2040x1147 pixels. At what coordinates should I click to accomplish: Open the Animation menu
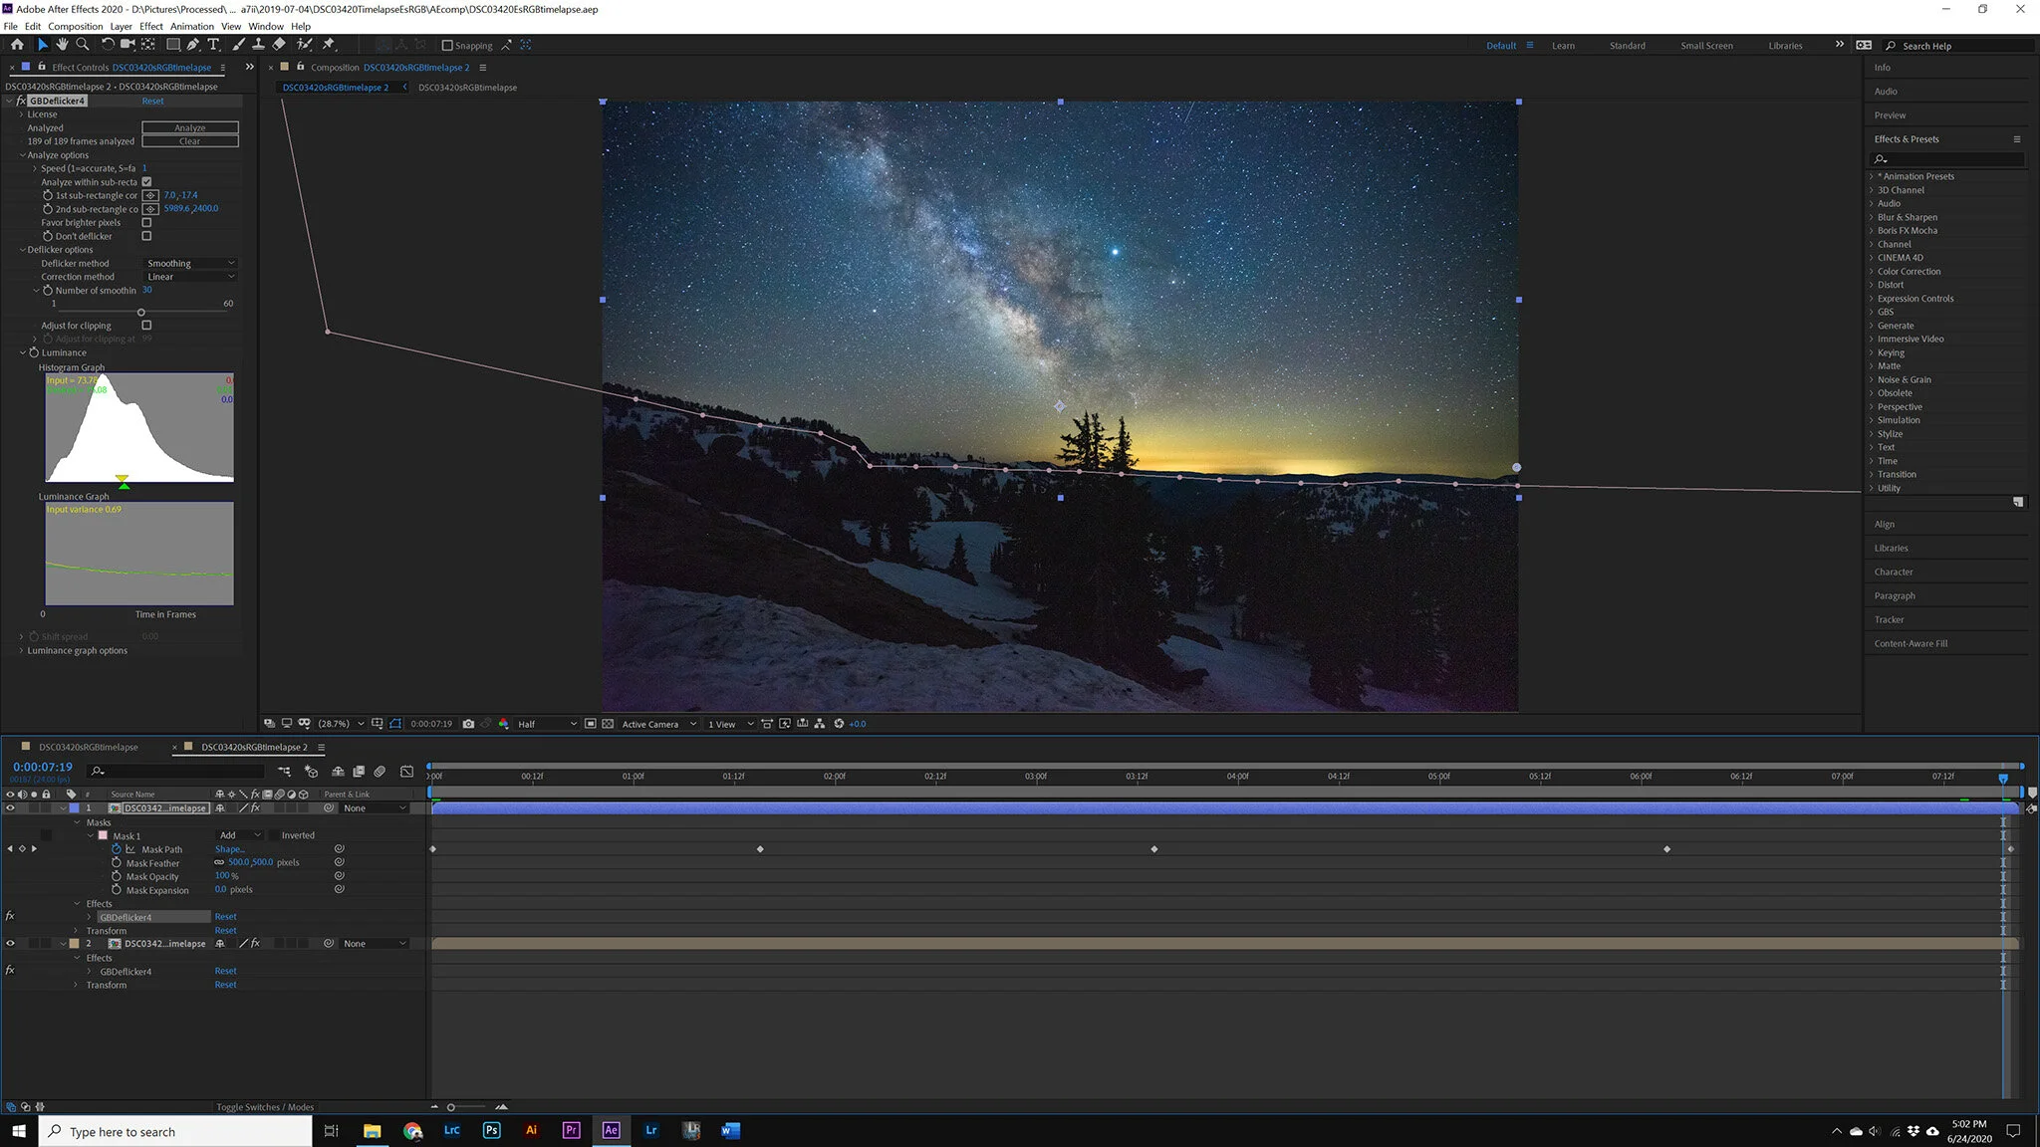click(x=191, y=26)
